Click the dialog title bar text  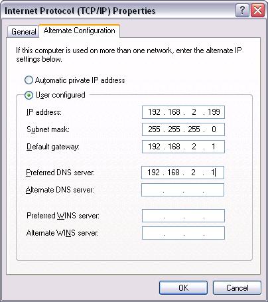[x=80, y=11]
